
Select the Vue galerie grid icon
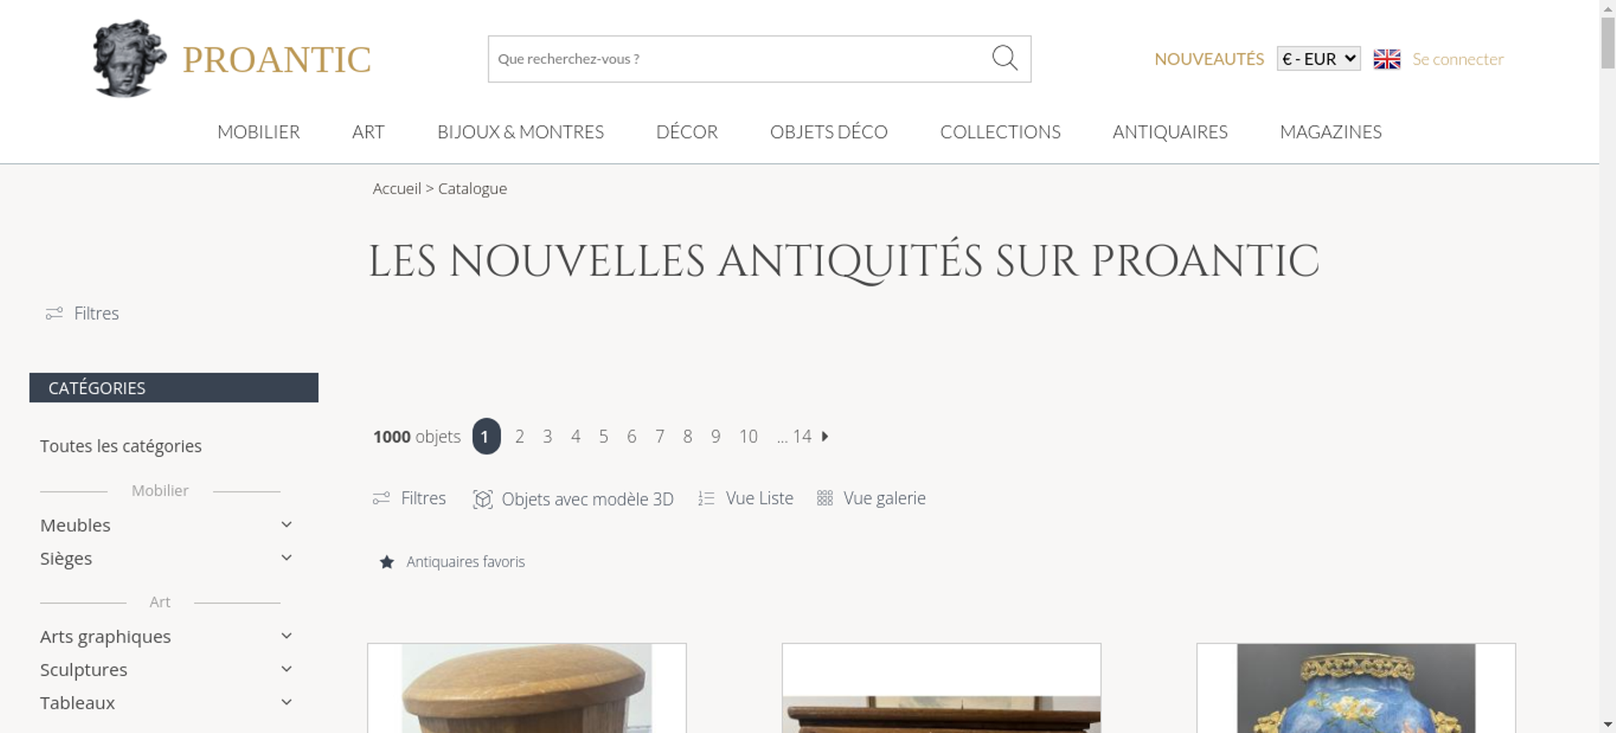[824, 498]
